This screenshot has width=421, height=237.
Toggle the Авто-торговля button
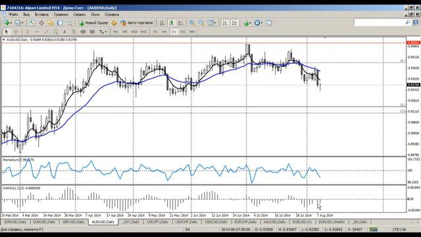137,23
